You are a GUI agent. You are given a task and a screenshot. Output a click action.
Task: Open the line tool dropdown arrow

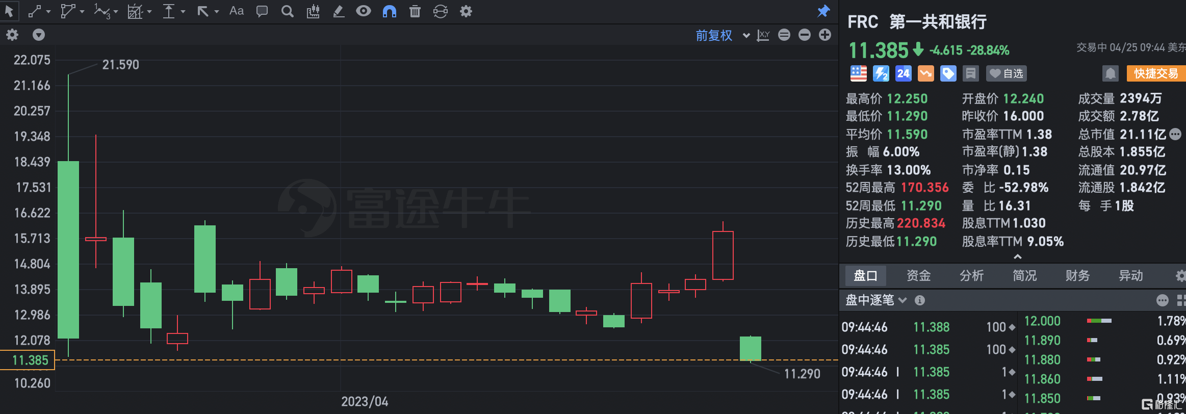pos(48,12)
